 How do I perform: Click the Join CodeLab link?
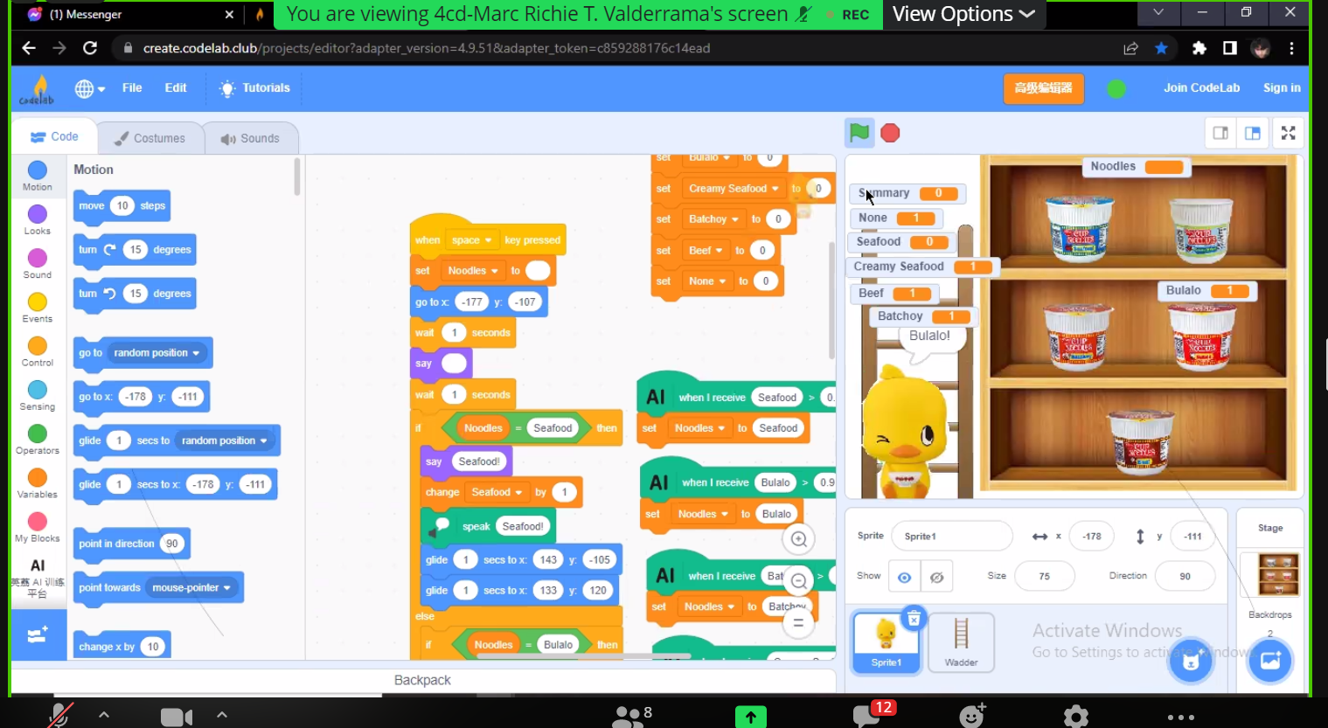click(1201, 88)
